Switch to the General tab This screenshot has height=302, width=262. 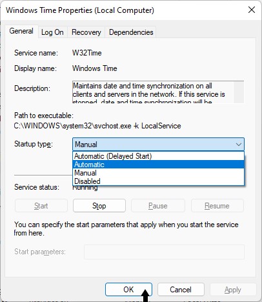pyautogui.click(x=21, y=31)
